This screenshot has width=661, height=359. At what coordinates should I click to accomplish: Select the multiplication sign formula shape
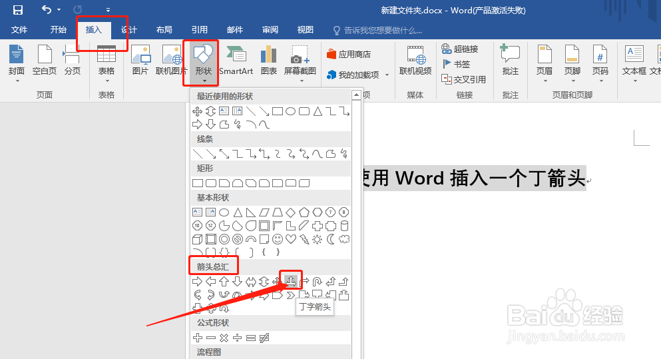tap(224, 338)
